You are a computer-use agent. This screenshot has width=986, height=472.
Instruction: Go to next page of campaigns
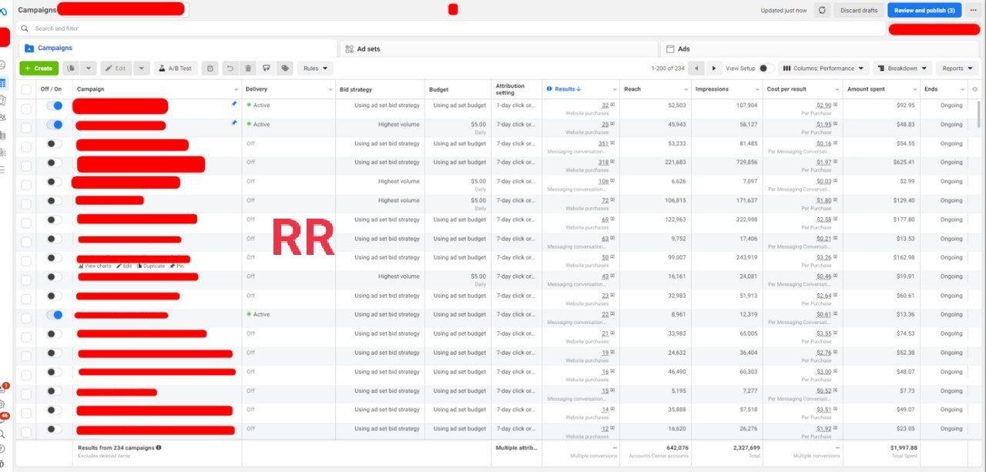[x=714, y=69]
